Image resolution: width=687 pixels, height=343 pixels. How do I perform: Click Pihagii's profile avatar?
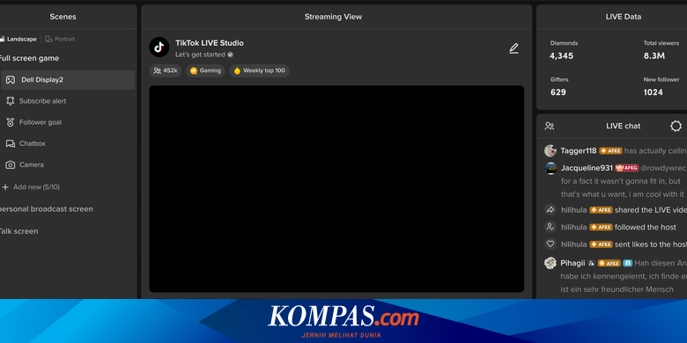tap(550, 263)
